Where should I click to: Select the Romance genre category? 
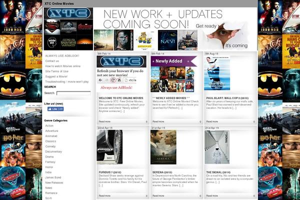coord(51,193)
